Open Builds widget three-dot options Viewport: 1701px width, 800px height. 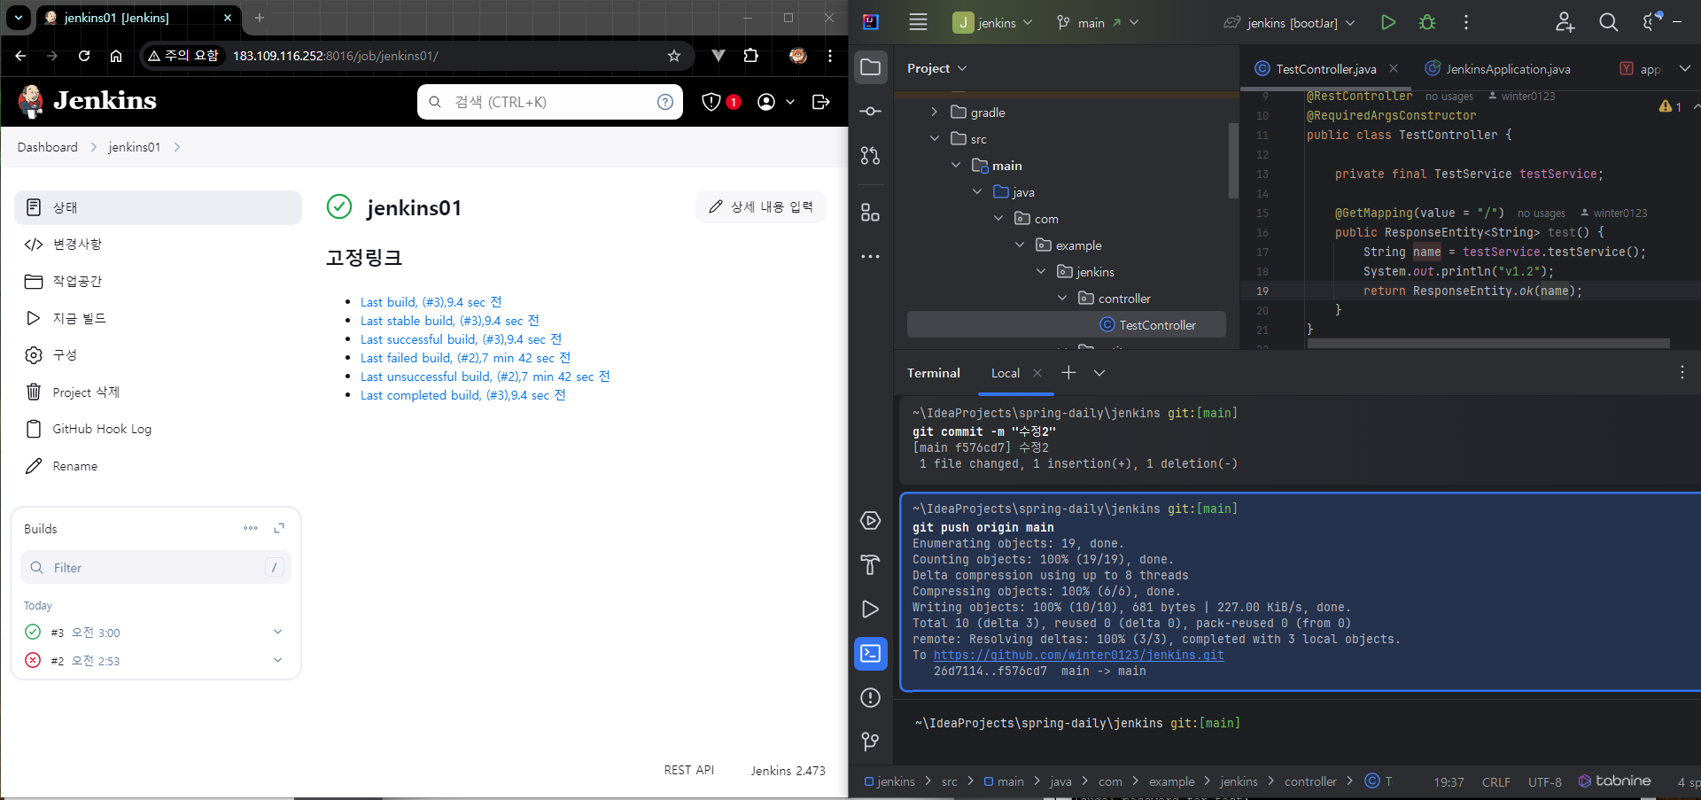pos(251,528)
